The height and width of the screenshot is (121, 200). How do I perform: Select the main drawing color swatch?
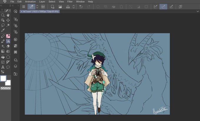(x=3, y=78)
